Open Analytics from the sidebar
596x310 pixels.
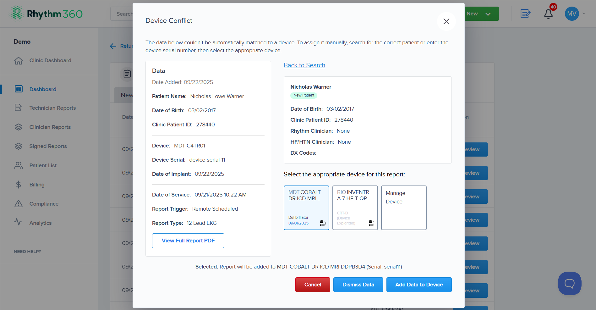[41, 223]
